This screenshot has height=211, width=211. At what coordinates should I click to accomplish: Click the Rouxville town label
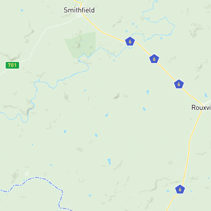click(x=201, y=108)
